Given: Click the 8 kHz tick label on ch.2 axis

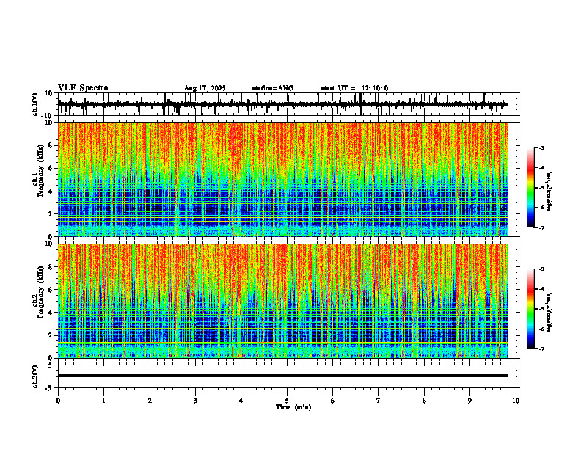Looking at the screenshot, I should click(x=51, y=267).
